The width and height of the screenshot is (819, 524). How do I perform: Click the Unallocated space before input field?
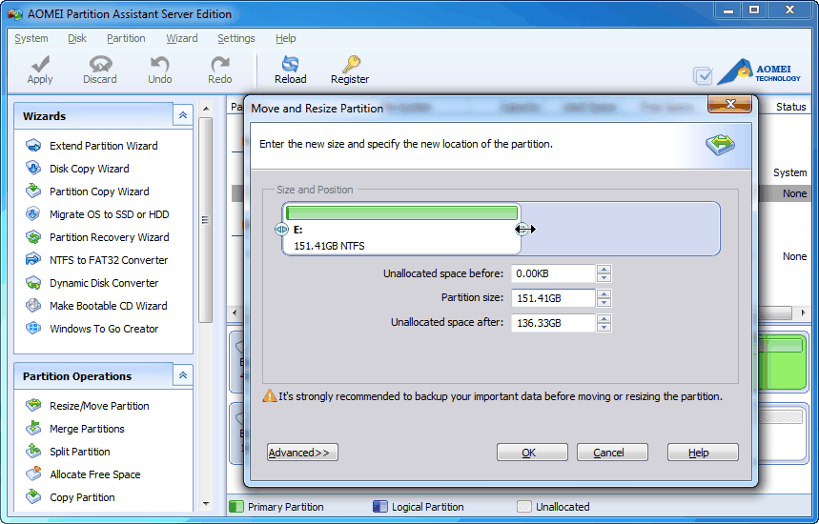(553, 273)
